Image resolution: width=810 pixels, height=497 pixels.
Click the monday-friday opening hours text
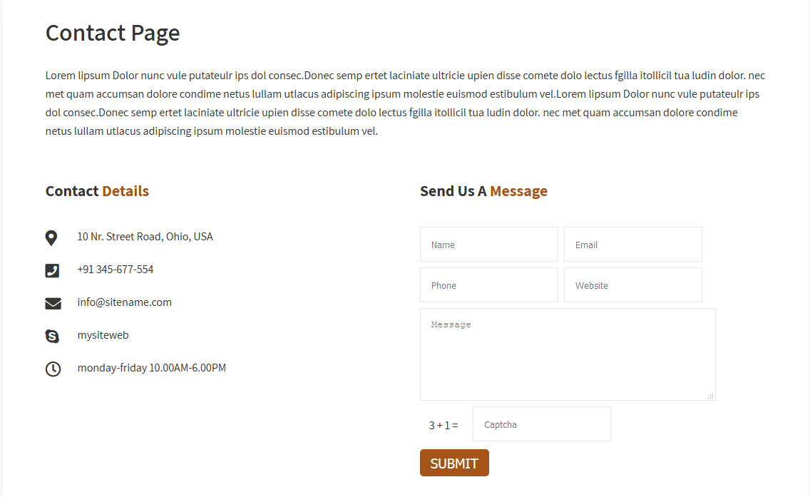[x=152, y=368]
